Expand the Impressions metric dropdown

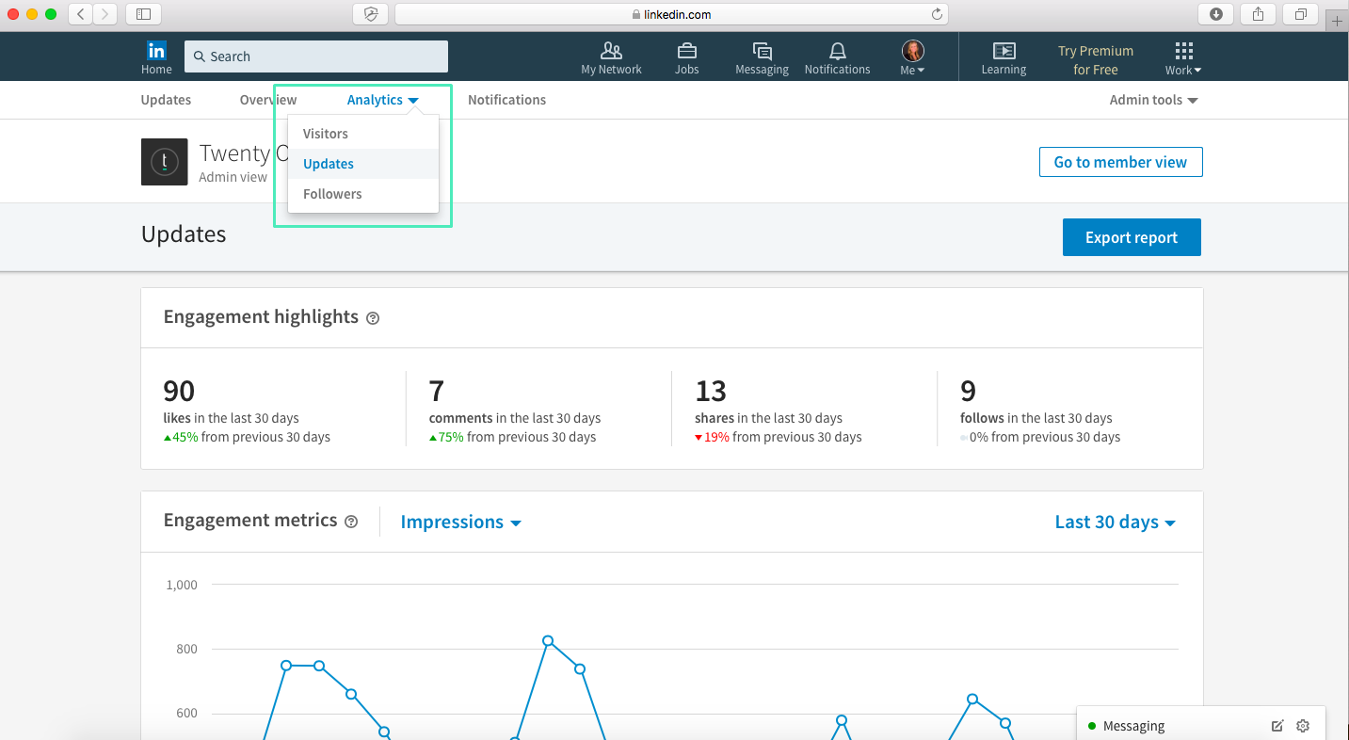pyautogui.click(x=460, y=523)
